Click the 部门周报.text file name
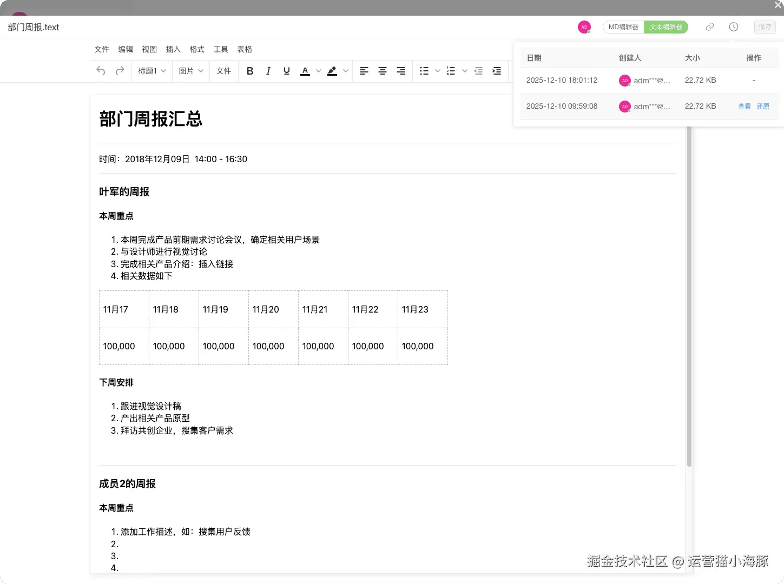 tap(34, 27)
